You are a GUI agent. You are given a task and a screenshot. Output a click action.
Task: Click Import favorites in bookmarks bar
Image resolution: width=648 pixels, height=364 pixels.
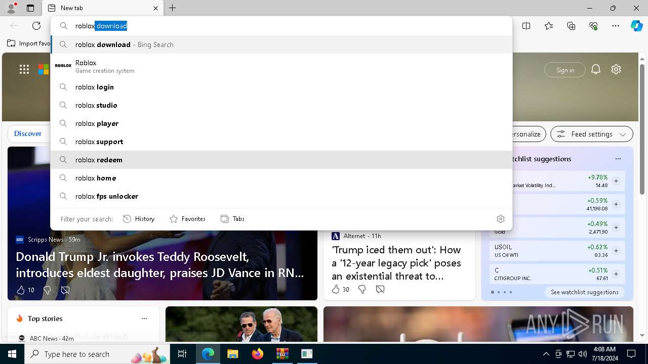tap(29, 43)
